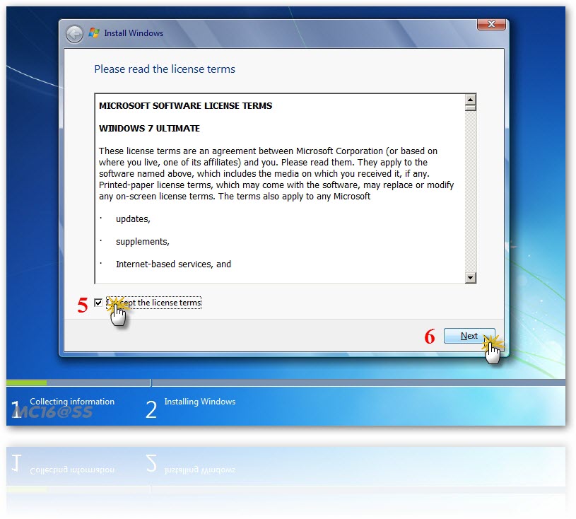Click the 'Install Windows' title text
The image size is (576, 519).
coord(134,33)
